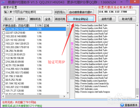Click 自动搜索最新代理IP button

coord(81,12)
